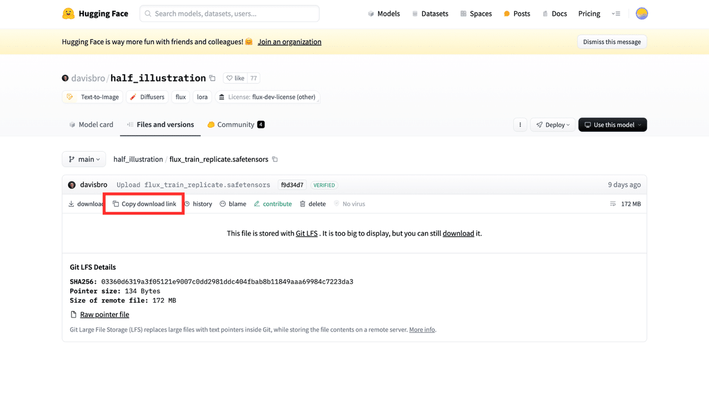The height and width of the screenshot is (399, 709).
Task: Click the search models input field
Action: pyautogui.click(x=229, y=13)
